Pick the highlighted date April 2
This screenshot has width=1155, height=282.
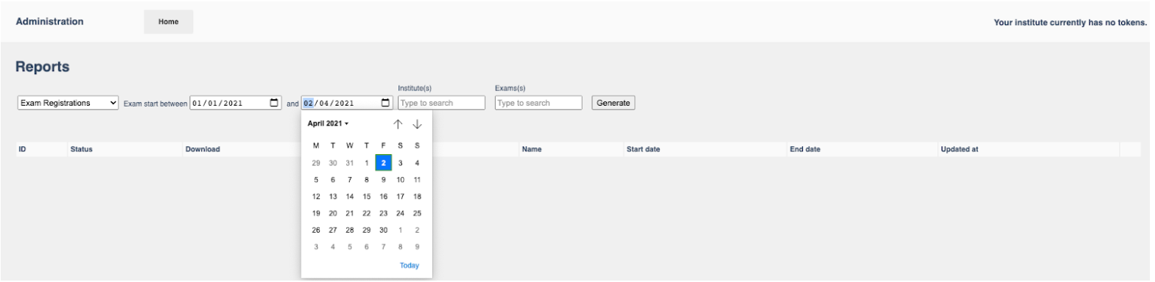click(383, 162)
